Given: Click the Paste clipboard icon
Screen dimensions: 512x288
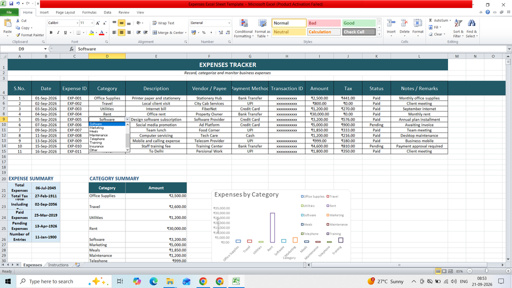Looking at the screenshot, I should click(x=7, y=23).
